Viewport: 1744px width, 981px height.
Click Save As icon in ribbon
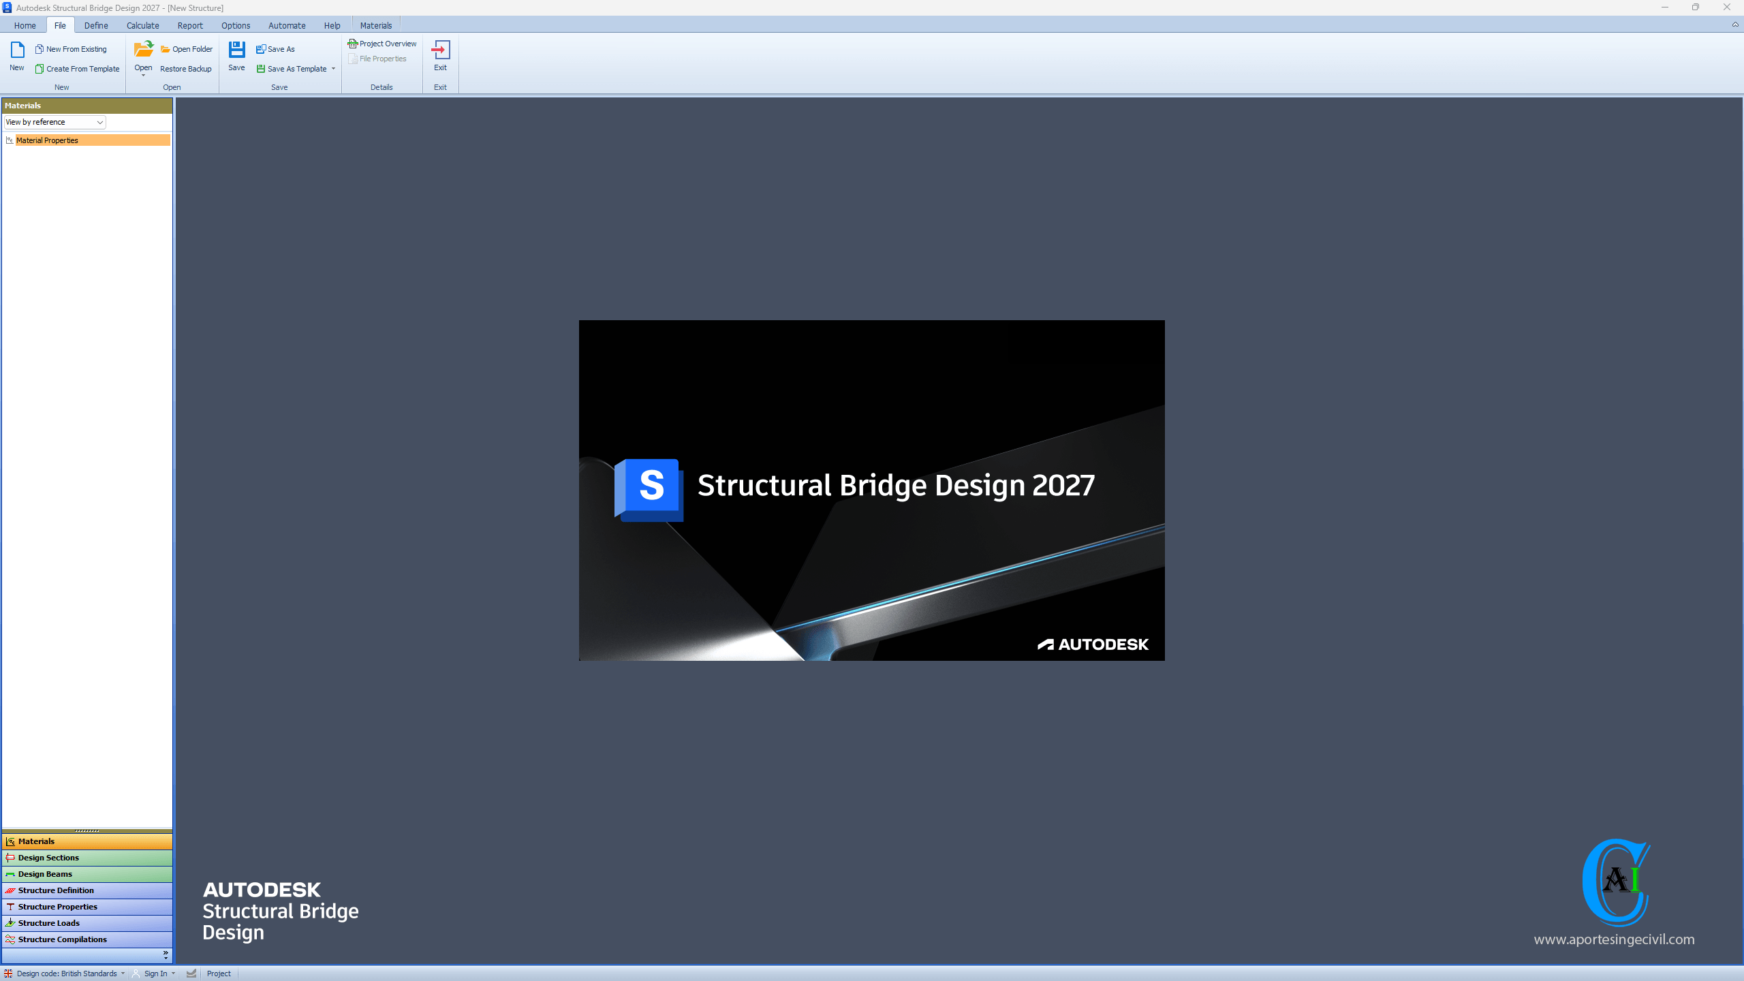pos(275,49)
